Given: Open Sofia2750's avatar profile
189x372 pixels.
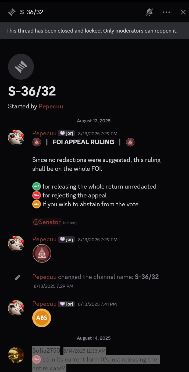Looking at the screenshot, I should click(16, 355).
